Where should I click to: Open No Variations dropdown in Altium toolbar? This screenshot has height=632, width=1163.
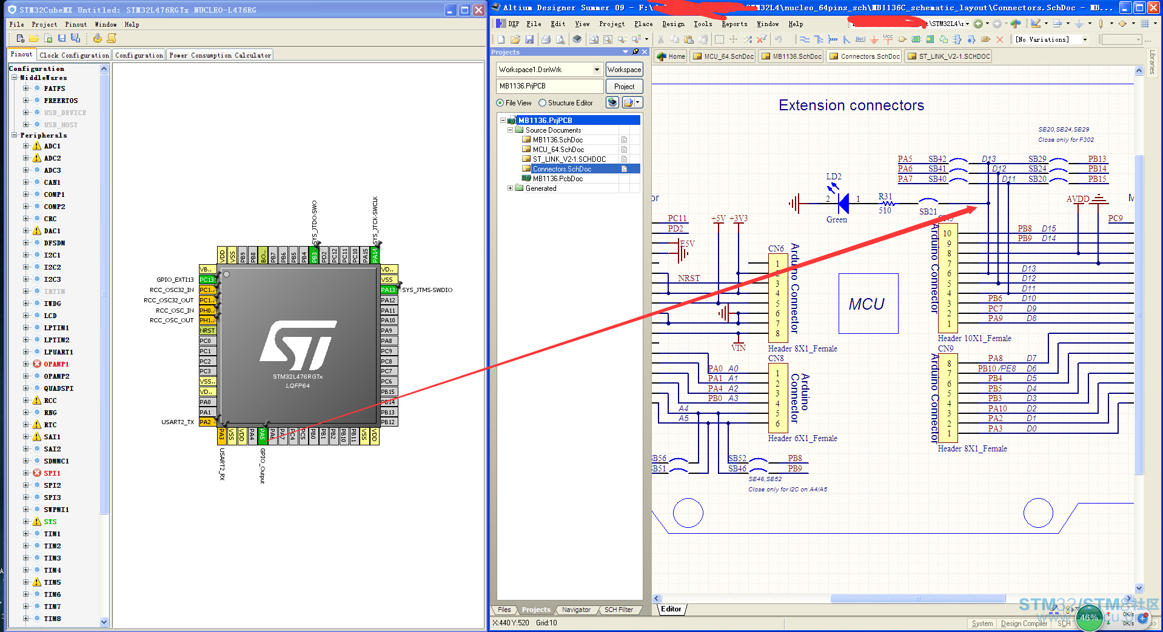tap(1085, 39)
